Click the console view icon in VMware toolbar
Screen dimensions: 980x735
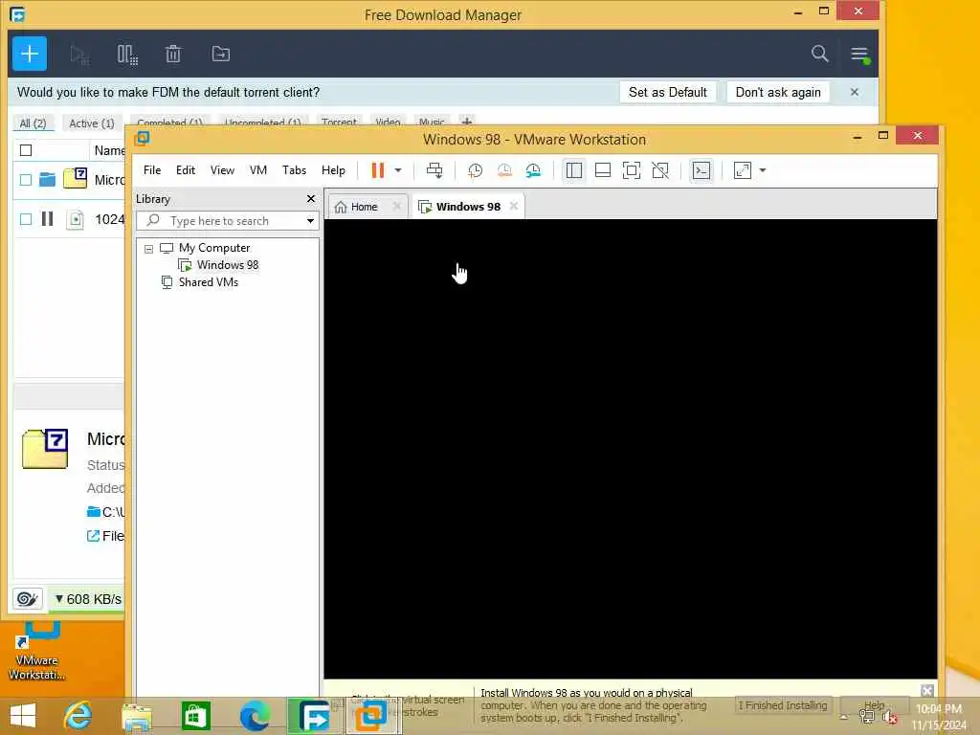tap(702, 170)
